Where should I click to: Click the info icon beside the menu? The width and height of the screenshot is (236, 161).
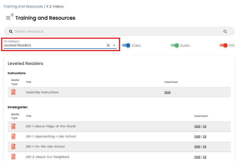(x=12, y=15)
